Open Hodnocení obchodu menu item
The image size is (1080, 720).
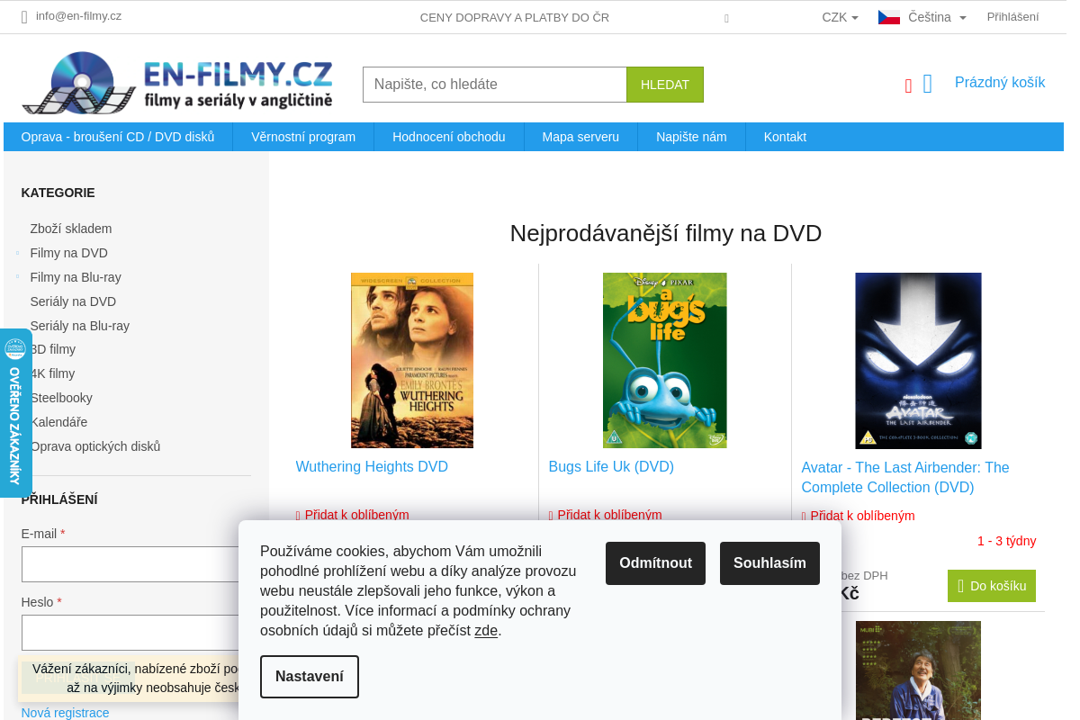pyautogui.click(x=449, y=137)
